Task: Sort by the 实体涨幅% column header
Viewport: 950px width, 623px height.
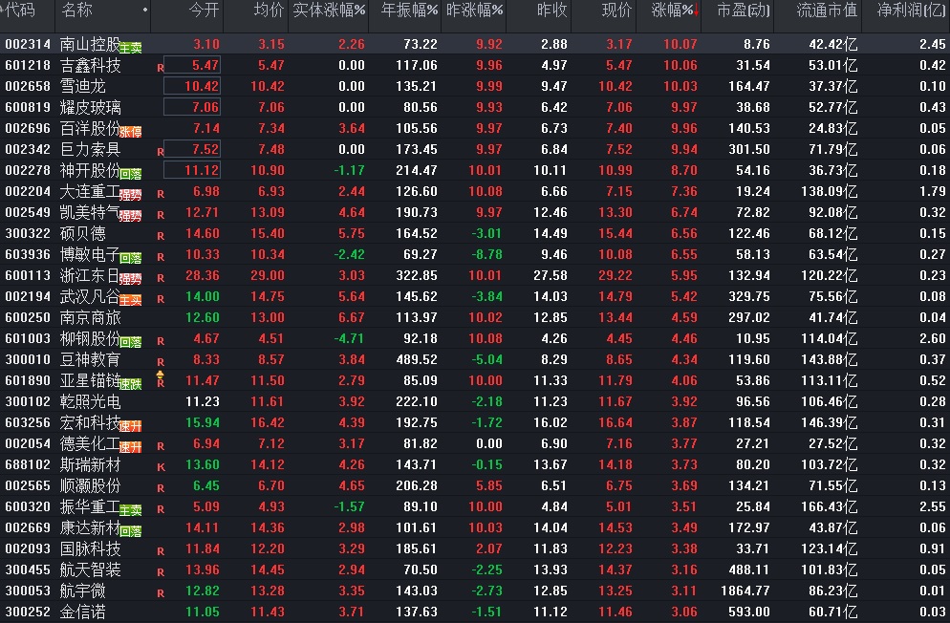Action: point(329,11)
